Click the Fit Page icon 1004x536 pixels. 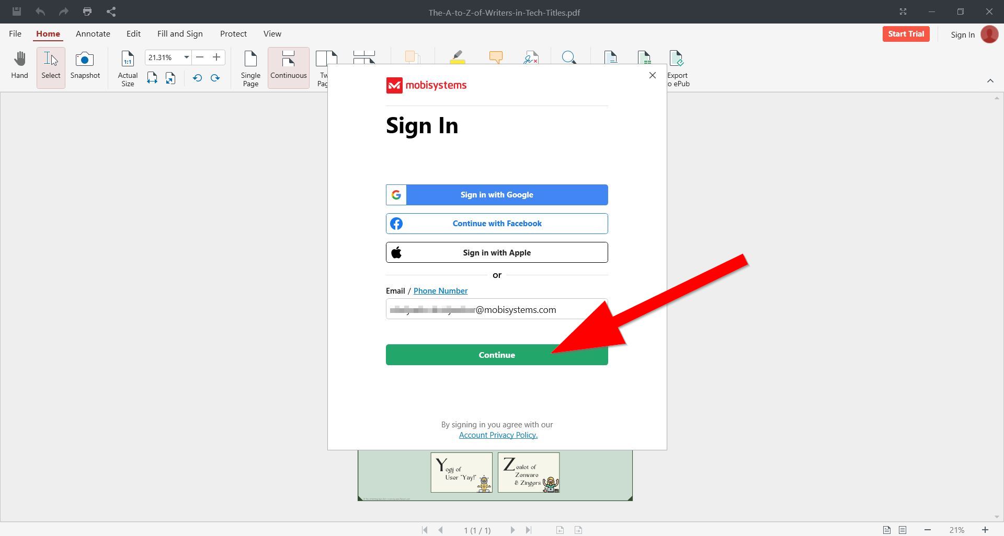tap(170, 78)
